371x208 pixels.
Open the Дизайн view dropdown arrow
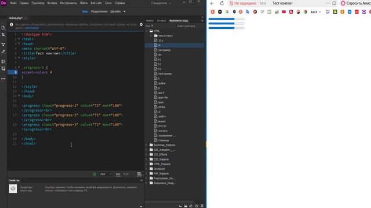click(125, 12)
